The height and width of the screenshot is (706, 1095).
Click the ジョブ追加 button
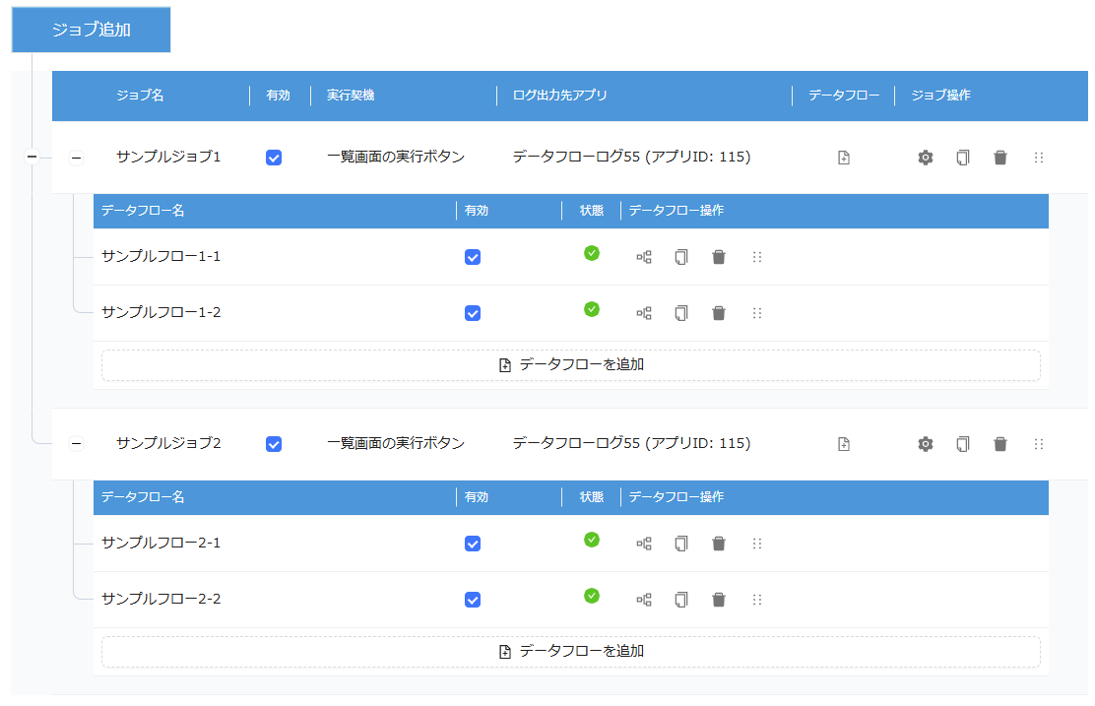(x=91, y=30)
